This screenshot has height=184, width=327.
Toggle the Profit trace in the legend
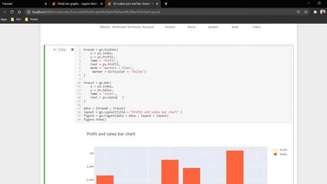click(x=279, y=150)
